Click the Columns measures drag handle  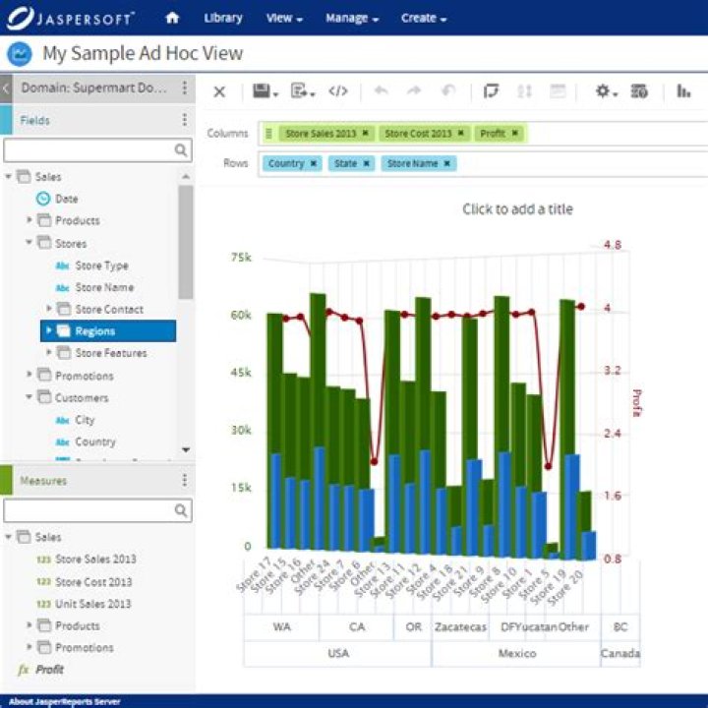pos(268,133)
